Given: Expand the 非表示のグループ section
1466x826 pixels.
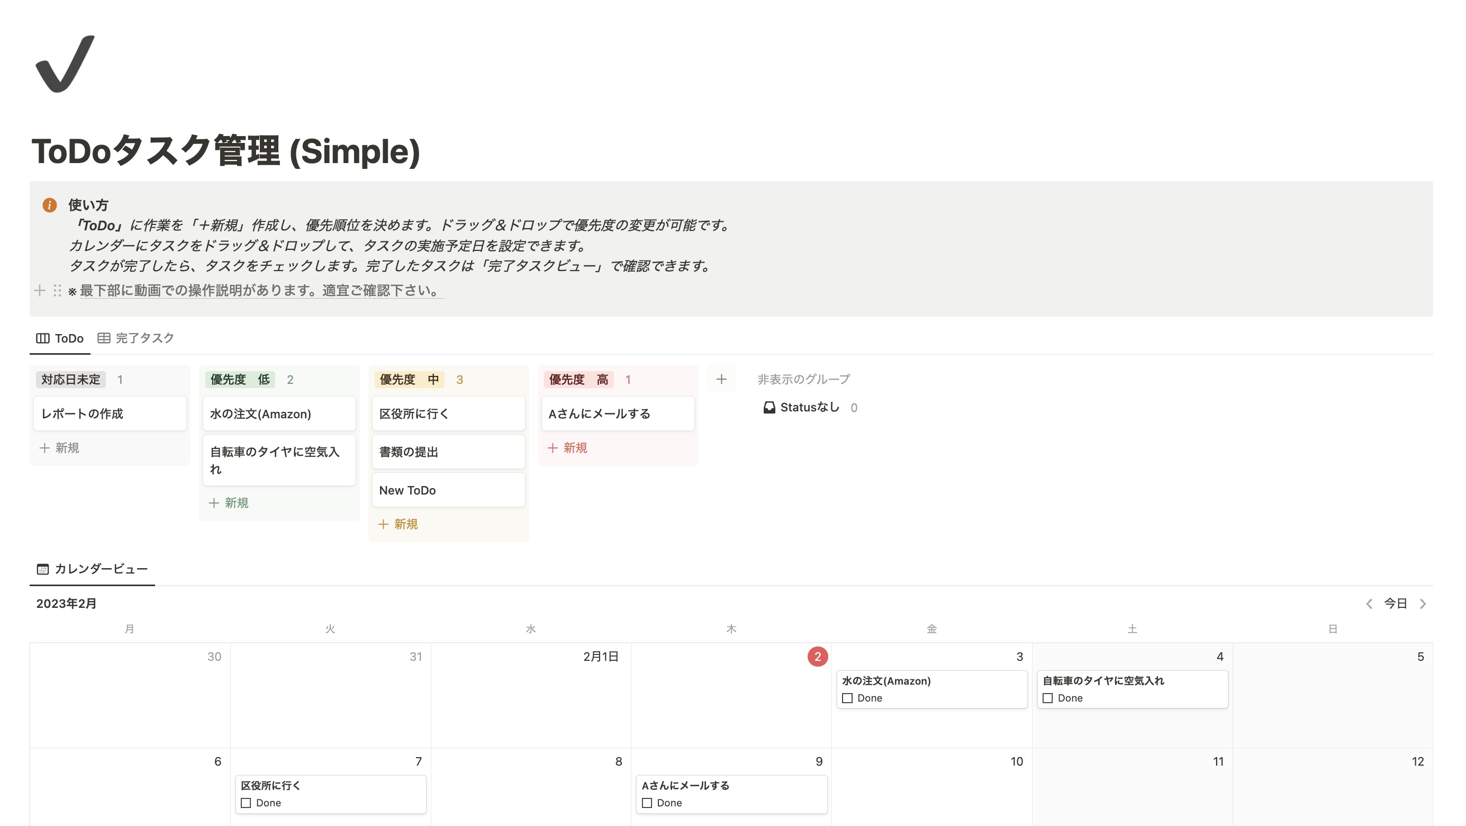Looking at the screenshot, I should (x=803, y=379).
